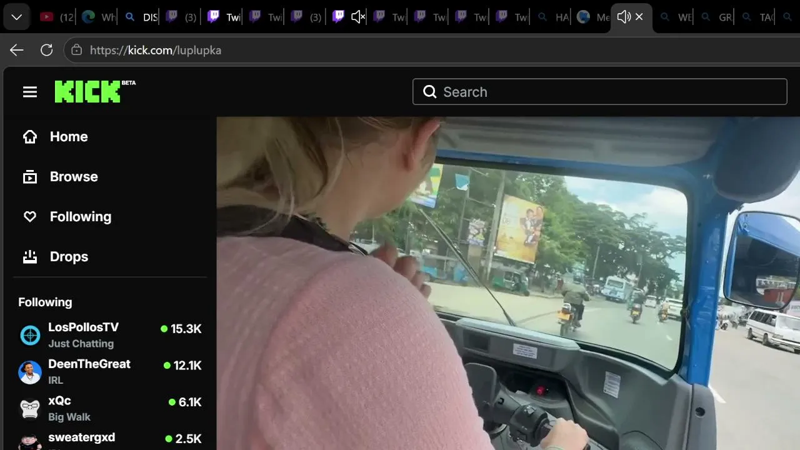800x450 pixels.
Task: Open the search tab labeled 'GR'
Action: (716, 17)
